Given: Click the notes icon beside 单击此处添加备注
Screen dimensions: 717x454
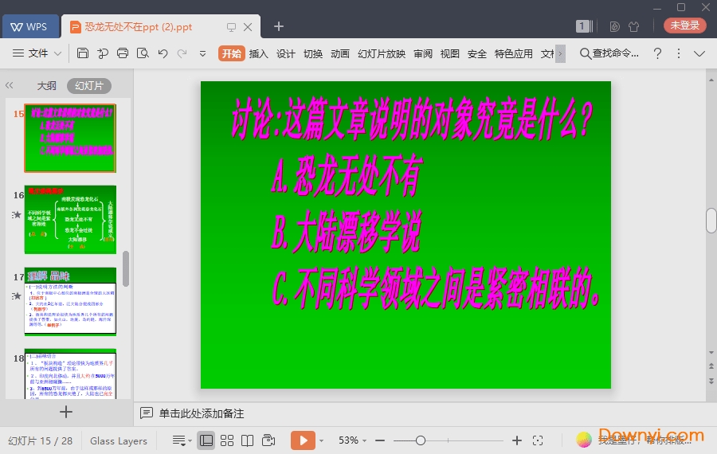Looking at the screenshot, I should 147,413.
